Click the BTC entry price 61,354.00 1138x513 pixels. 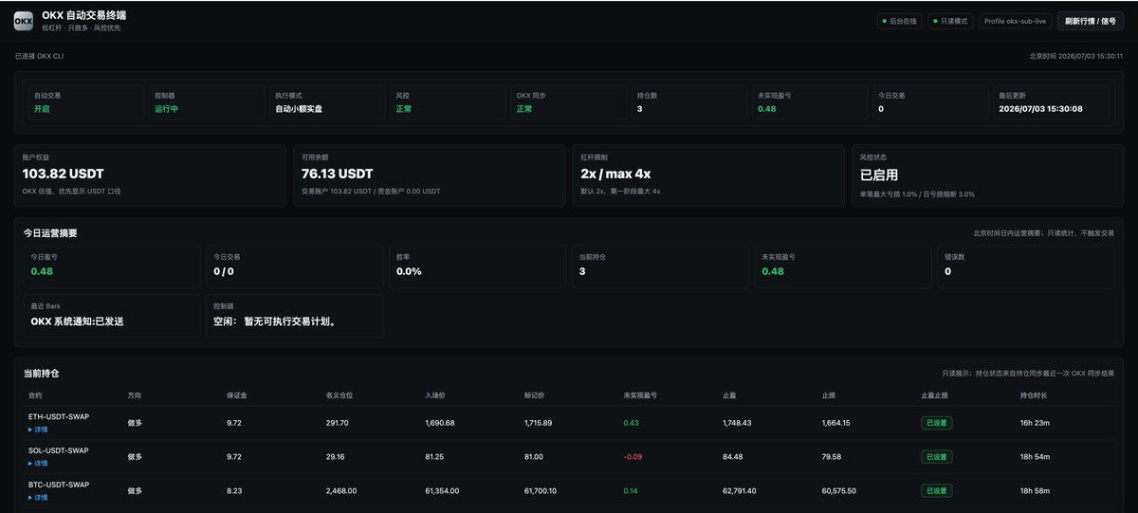(x=443, y=490)
